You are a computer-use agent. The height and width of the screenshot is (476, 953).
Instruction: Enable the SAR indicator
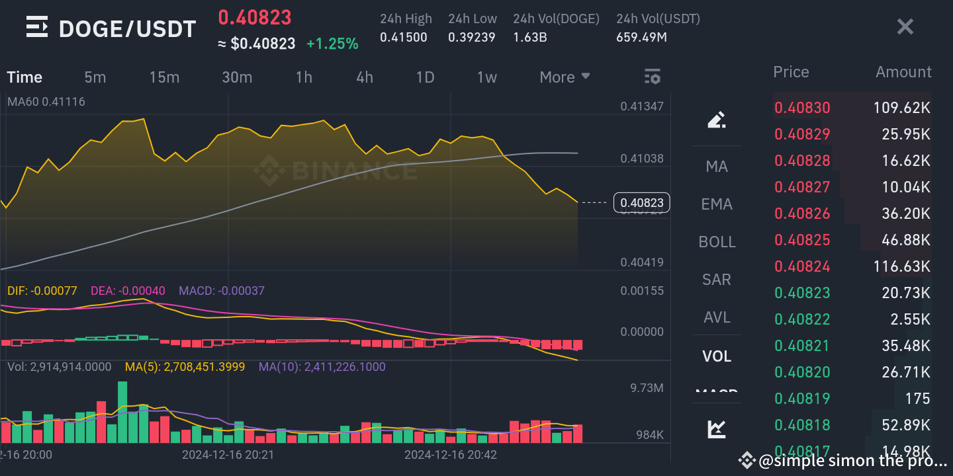coord(717,280)
